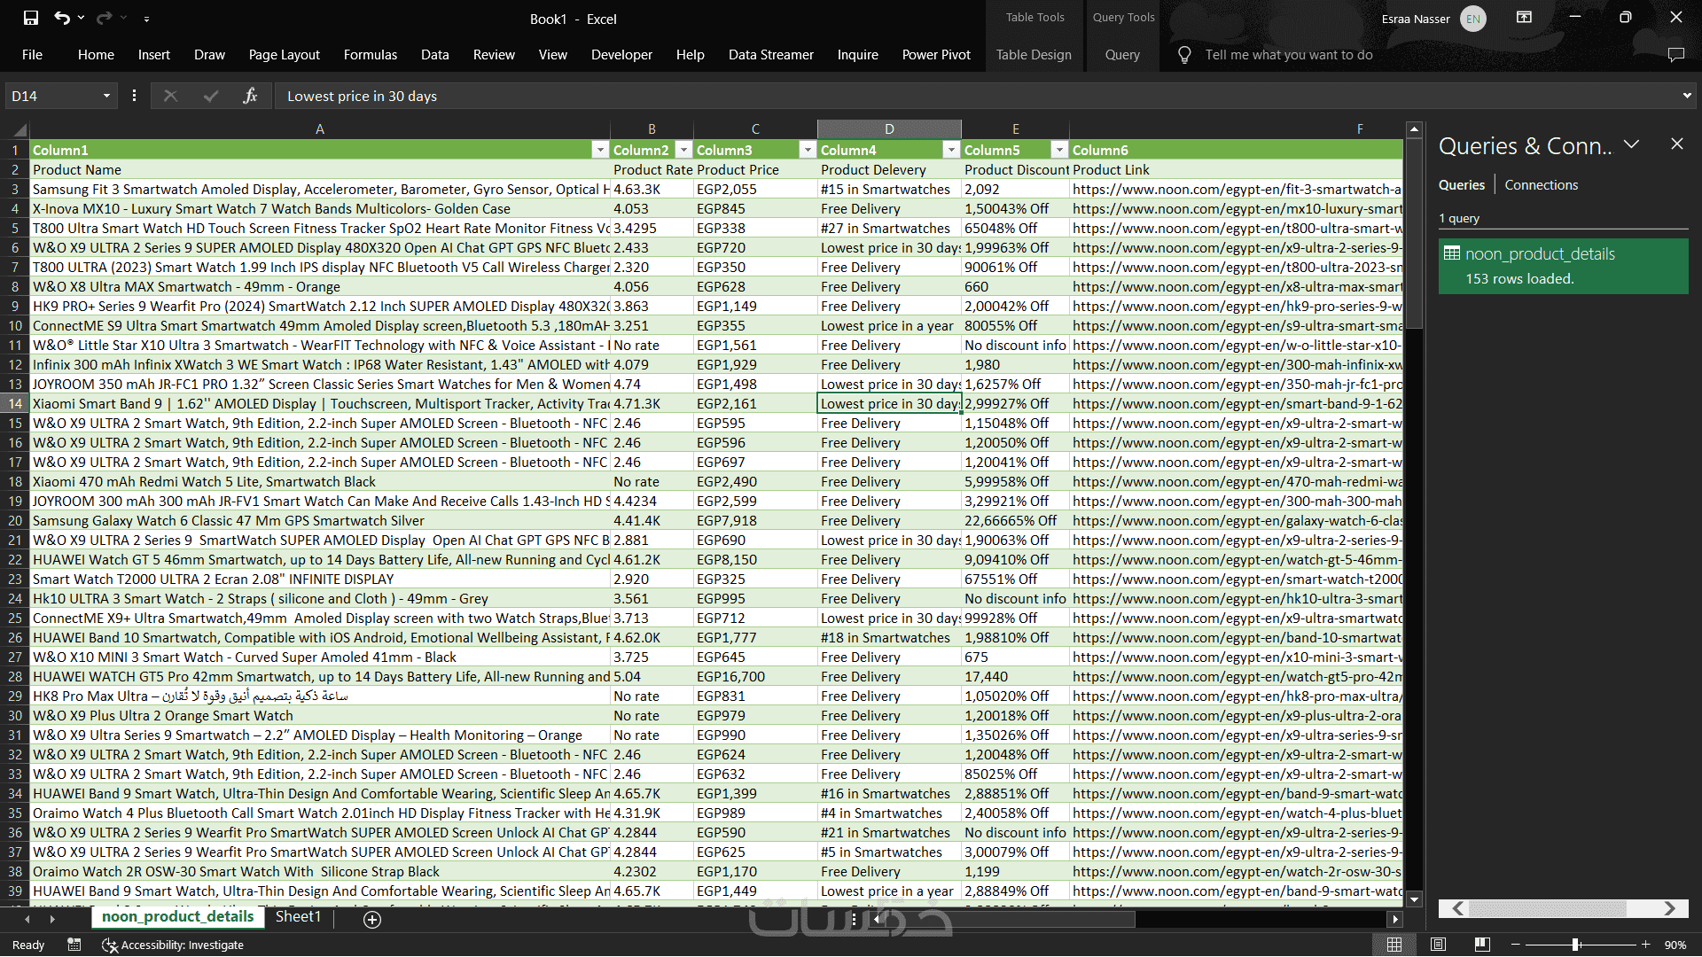1702x957 pixels.
Task: Open the Table Design ribbon tab
Action: tap(1033, 55)
